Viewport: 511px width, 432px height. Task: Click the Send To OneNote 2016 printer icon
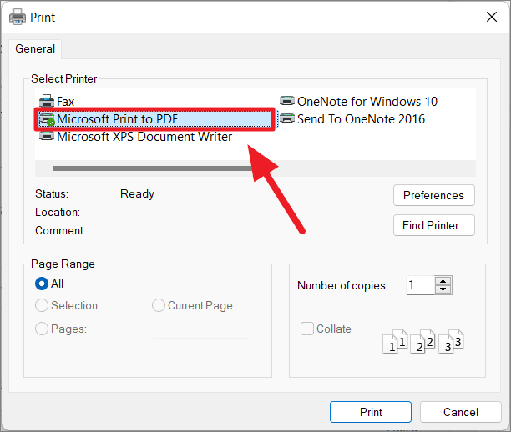[x=287, y=118]
